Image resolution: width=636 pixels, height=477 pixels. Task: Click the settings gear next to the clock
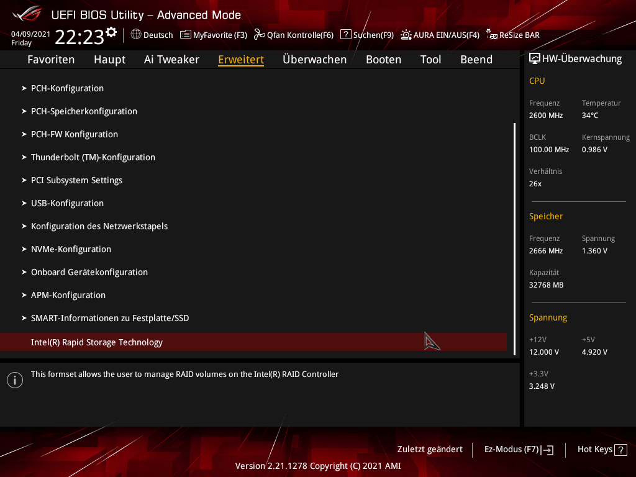click(111, 32)
